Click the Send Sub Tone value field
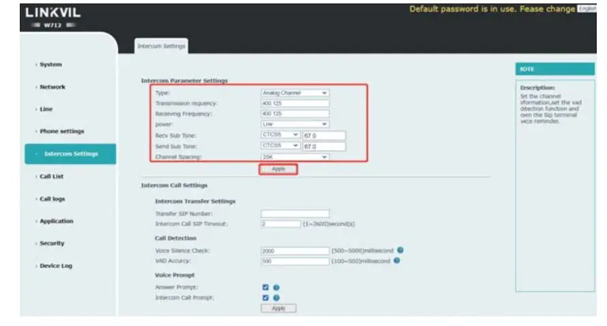This screenshot has width=607, height=326. coord(324,146)
